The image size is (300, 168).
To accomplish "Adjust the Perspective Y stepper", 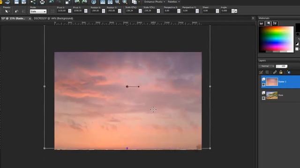I will 197,11.
